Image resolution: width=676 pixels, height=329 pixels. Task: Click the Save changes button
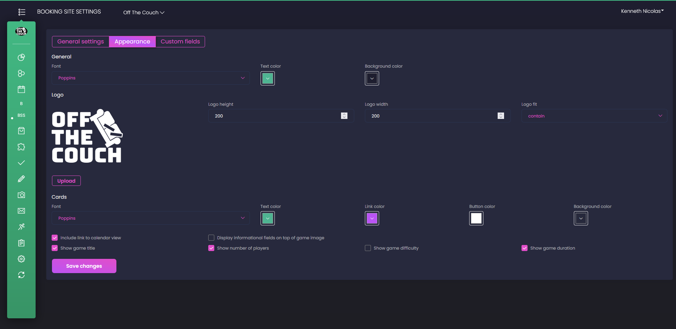(84, 266)
